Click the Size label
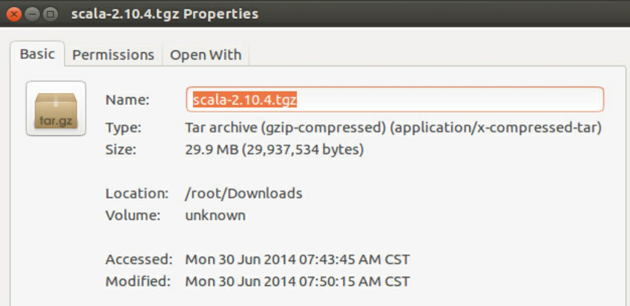Screen dimensions: 630x306 click(121, 149)
